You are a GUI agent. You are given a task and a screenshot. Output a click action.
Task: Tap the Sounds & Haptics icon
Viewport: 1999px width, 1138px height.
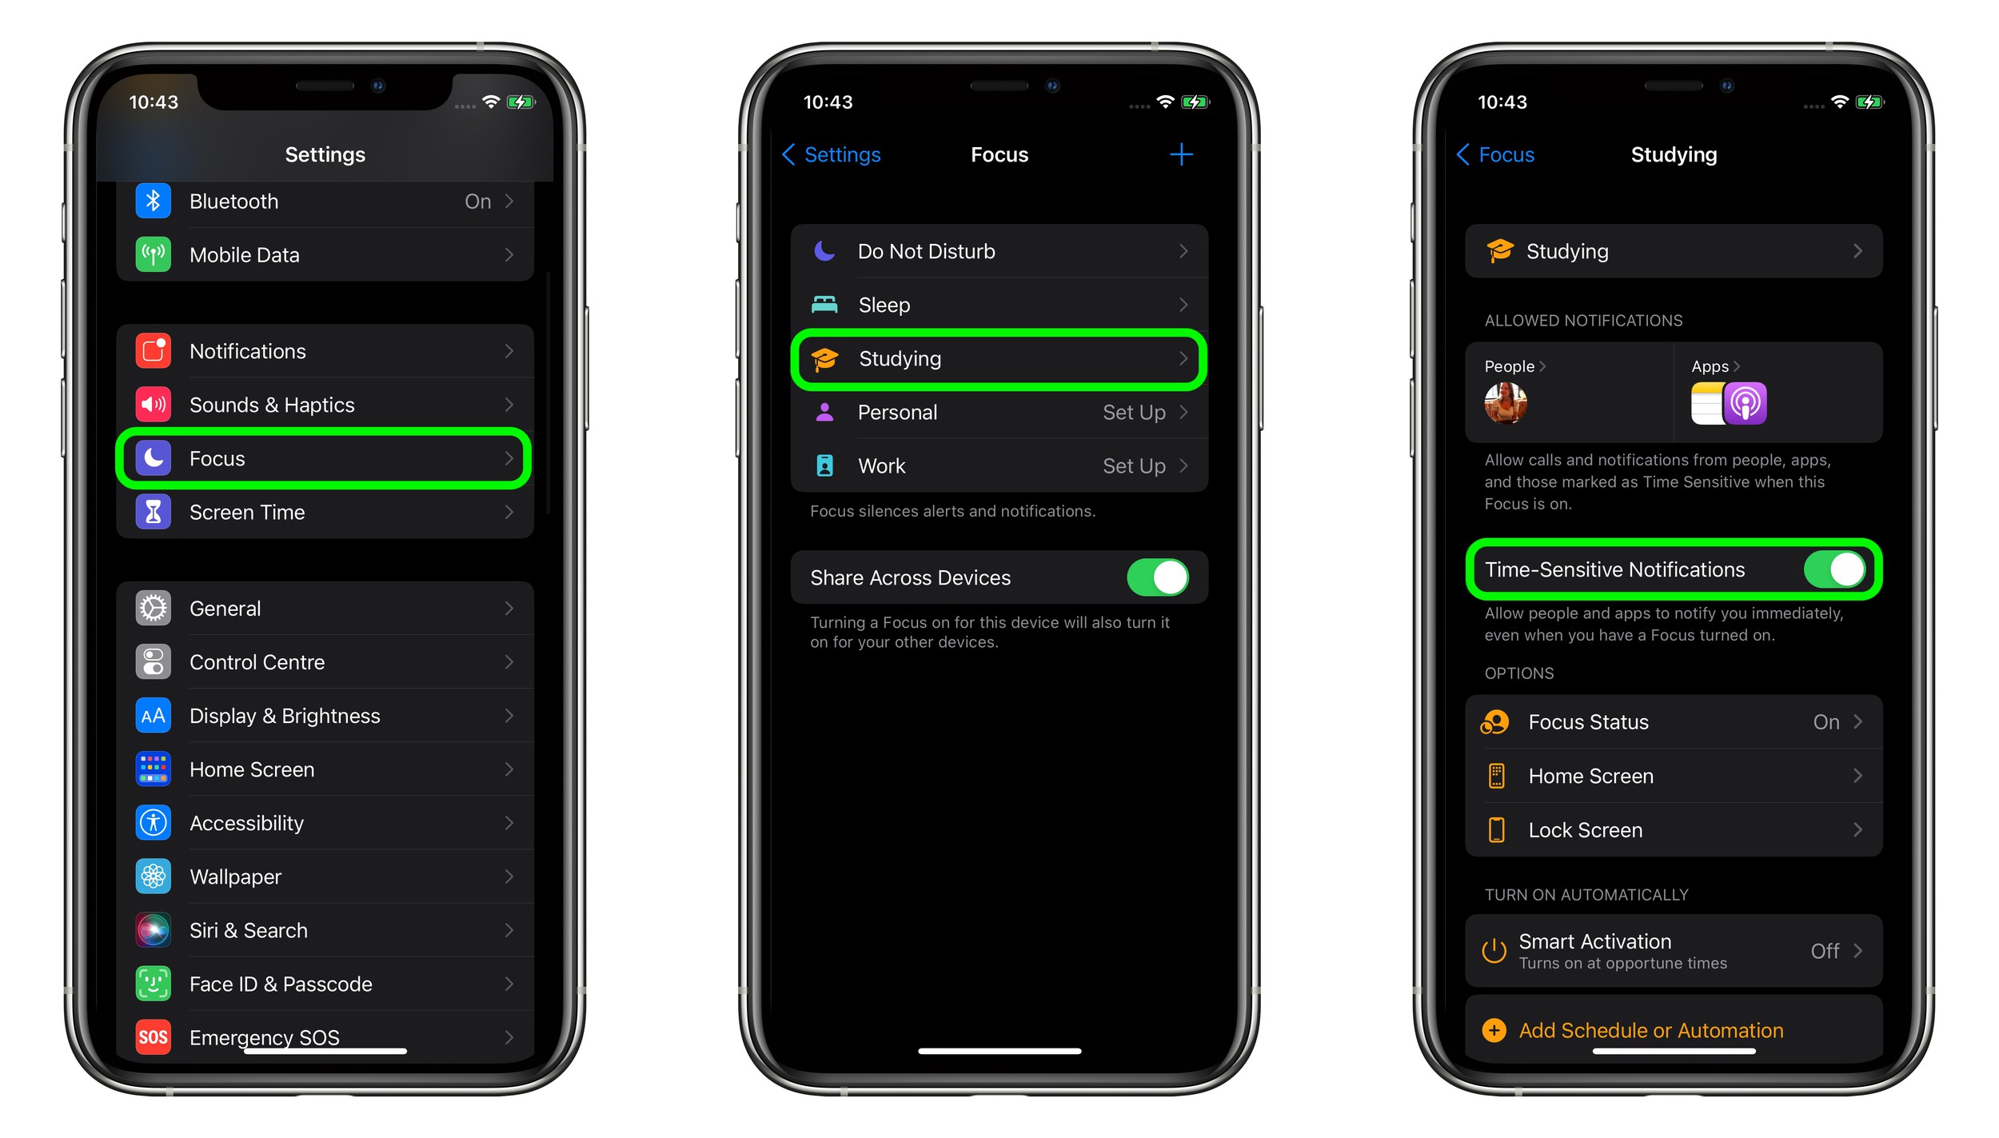(154, 406)
